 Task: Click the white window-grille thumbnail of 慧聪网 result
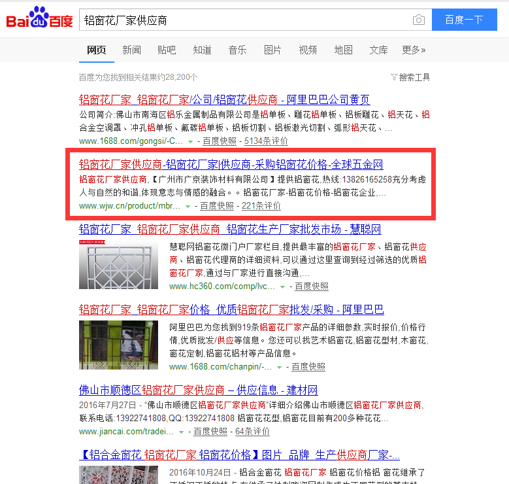click(118, 264)
